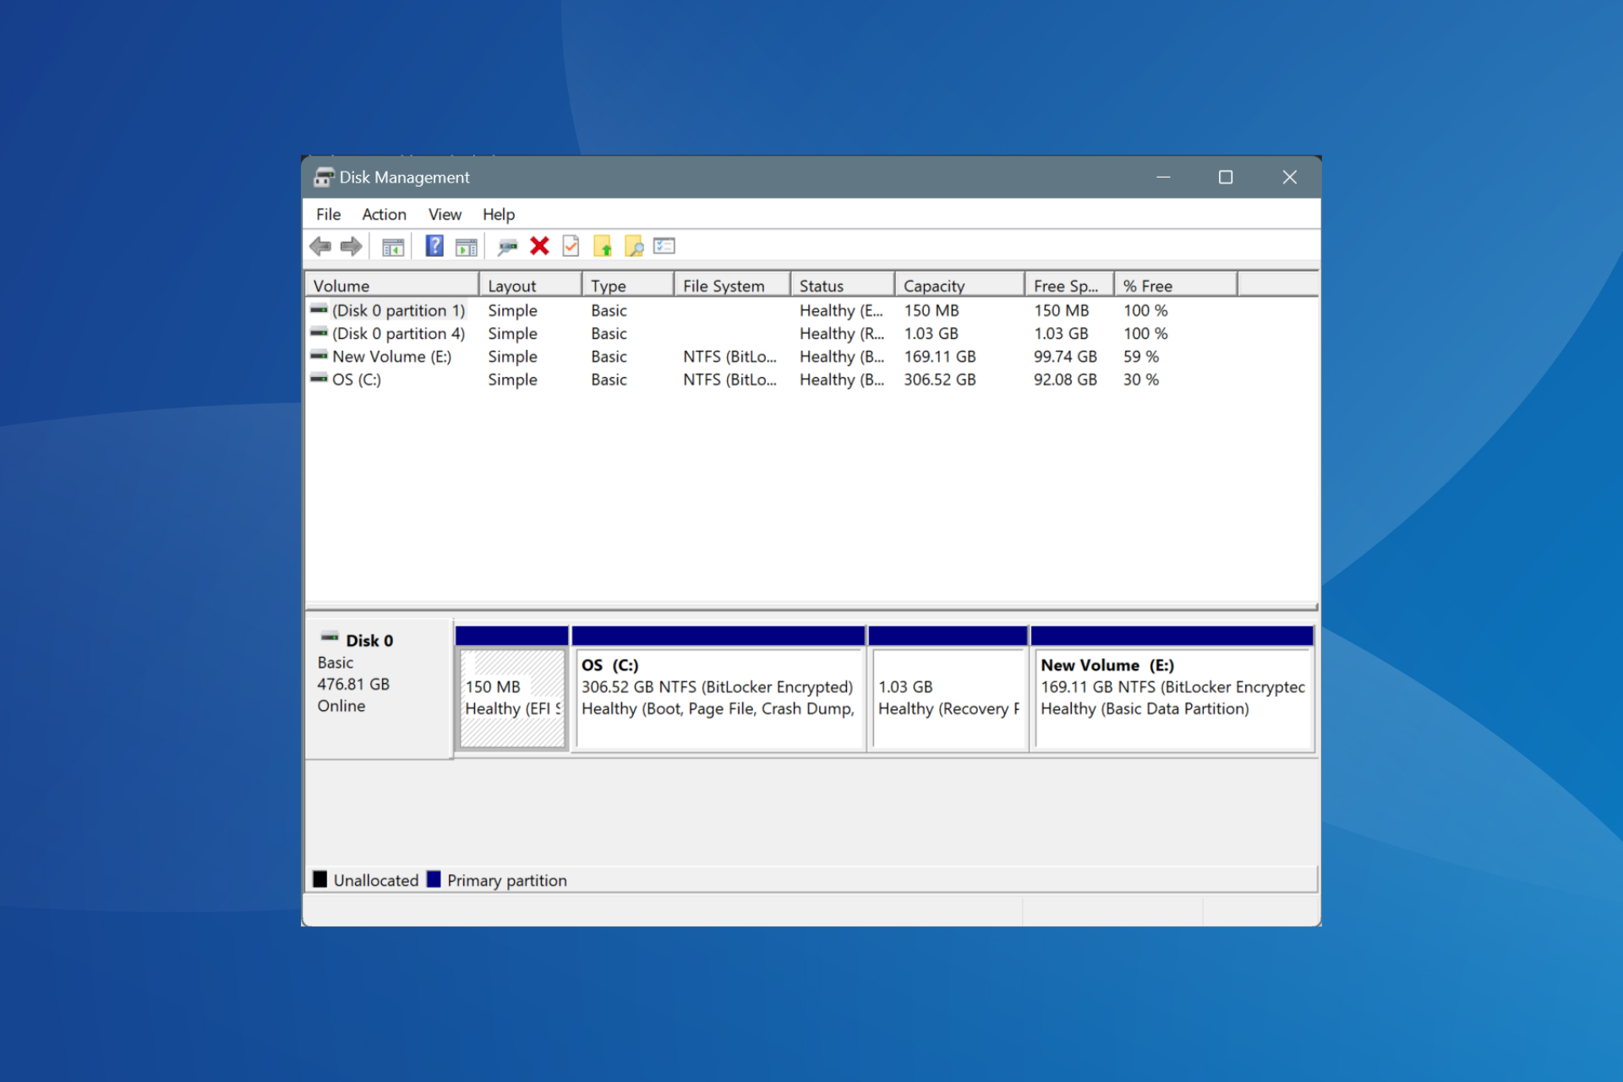This screenshot has height=1082, width=1623.
Task: Click Show/Hide Console Tree icon
Action: click(393, 247)
